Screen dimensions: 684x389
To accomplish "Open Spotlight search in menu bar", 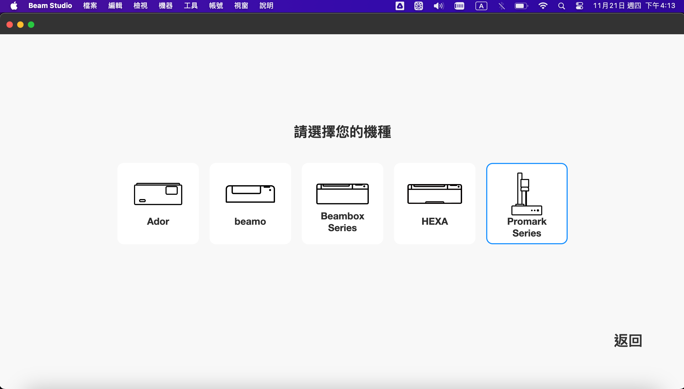I will [562, 6].
